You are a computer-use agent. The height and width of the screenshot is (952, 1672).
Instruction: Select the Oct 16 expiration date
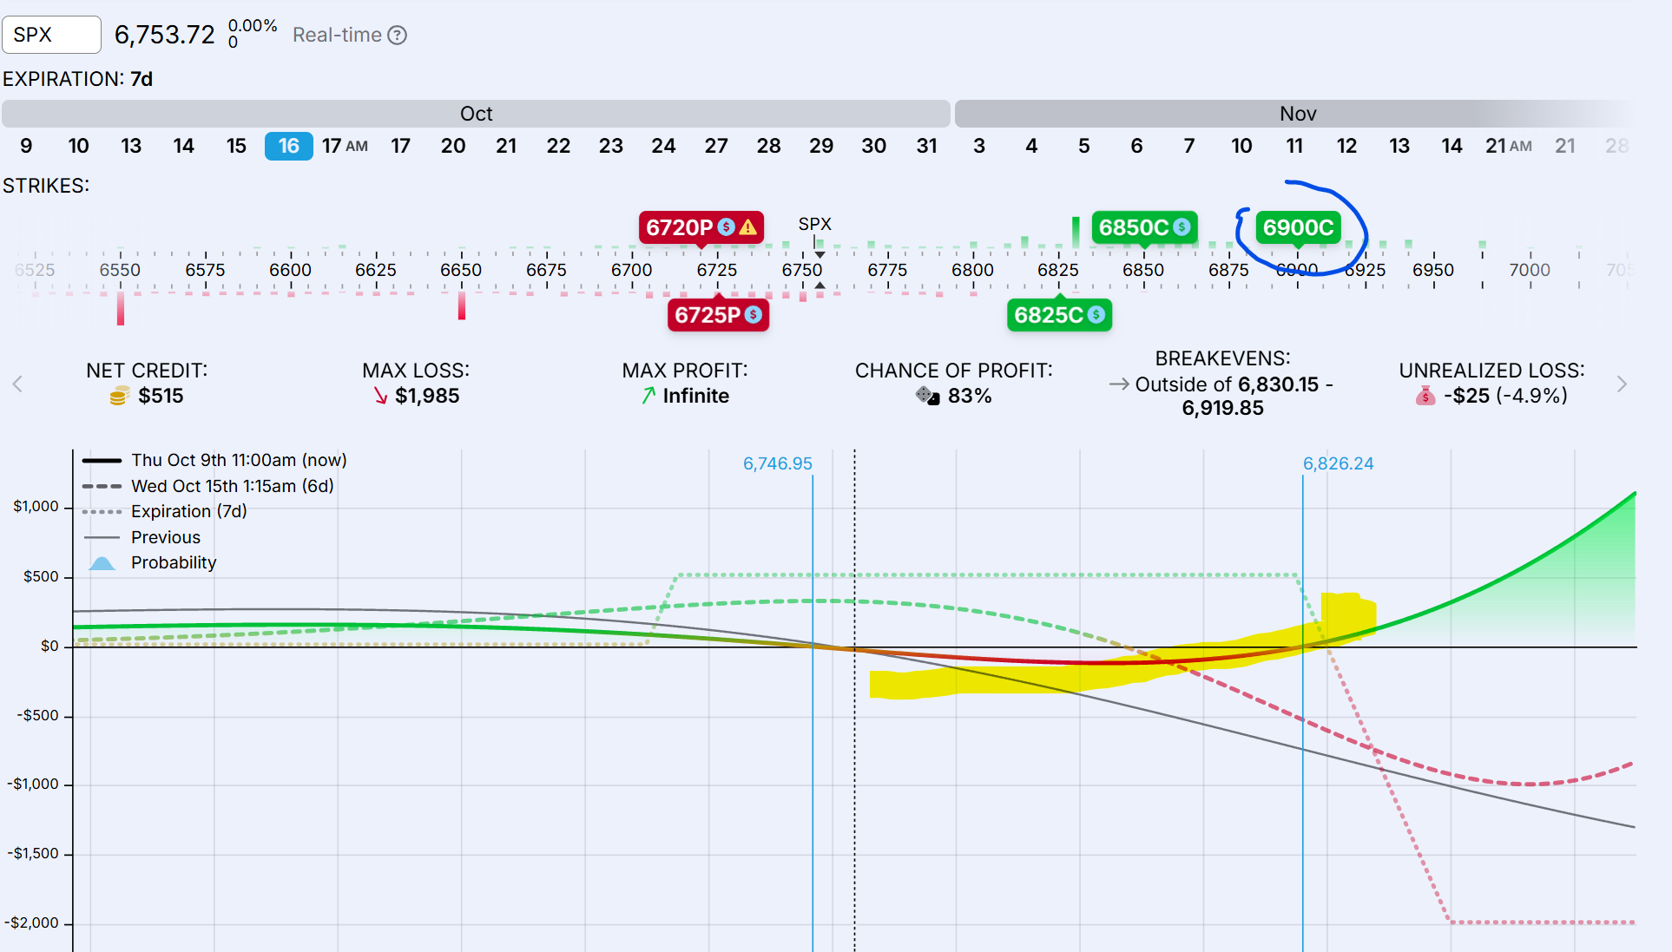(x=288, y=146)
